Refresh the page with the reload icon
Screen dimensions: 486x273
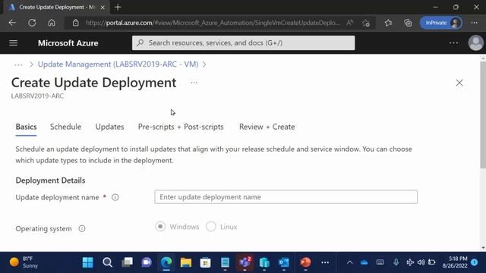coord(32,23)
